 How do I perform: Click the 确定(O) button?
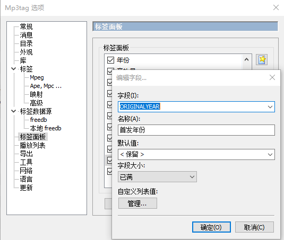click(x=211, y=227)
